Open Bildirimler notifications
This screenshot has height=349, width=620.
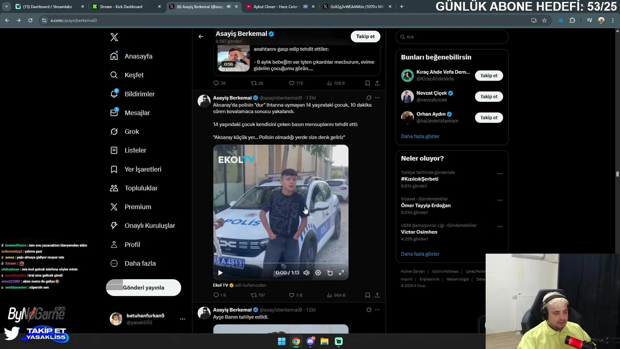132,94
